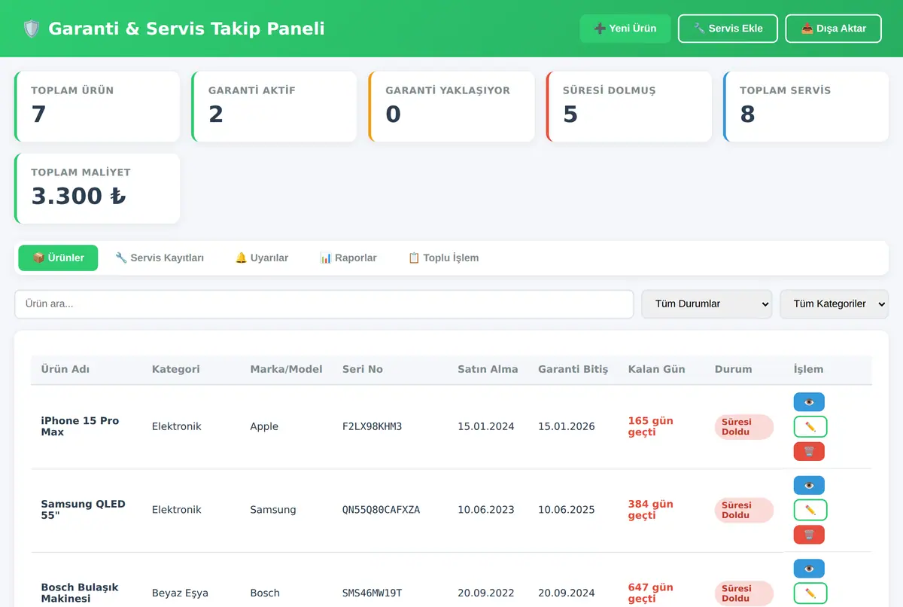Click the Marka/Model column header
The height and width of the screenshot is (607, 903).
pos(286,370)
